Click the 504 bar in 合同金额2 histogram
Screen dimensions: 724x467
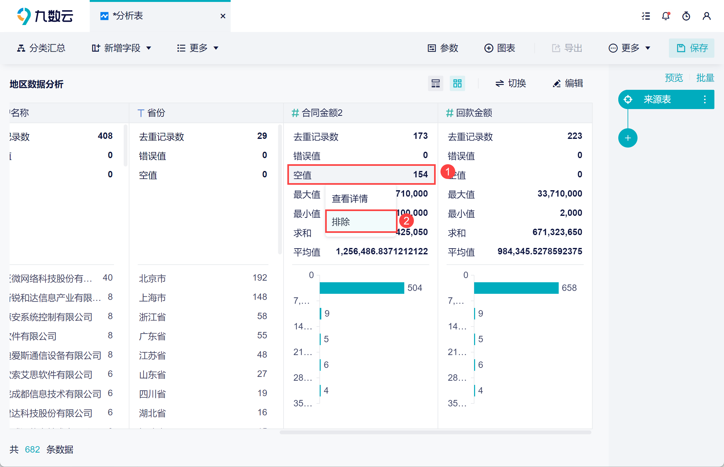click(362, 288)
